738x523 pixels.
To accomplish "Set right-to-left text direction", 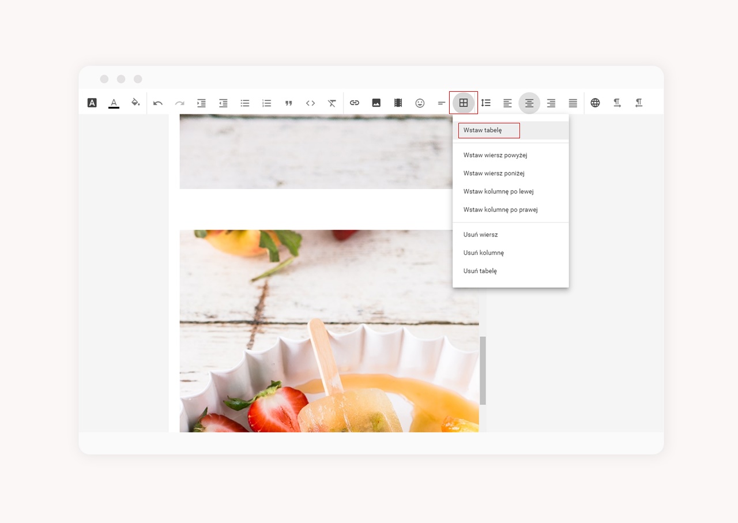I will pyautogui.click(x=639, y=103).
